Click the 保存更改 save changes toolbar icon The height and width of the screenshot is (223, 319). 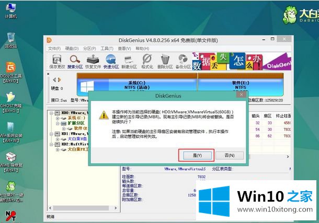coord(57,61)
